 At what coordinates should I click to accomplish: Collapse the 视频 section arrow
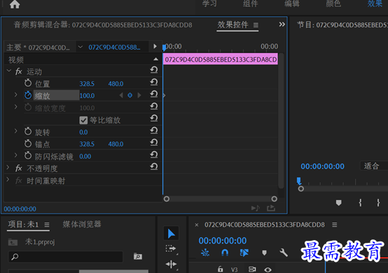155,59
